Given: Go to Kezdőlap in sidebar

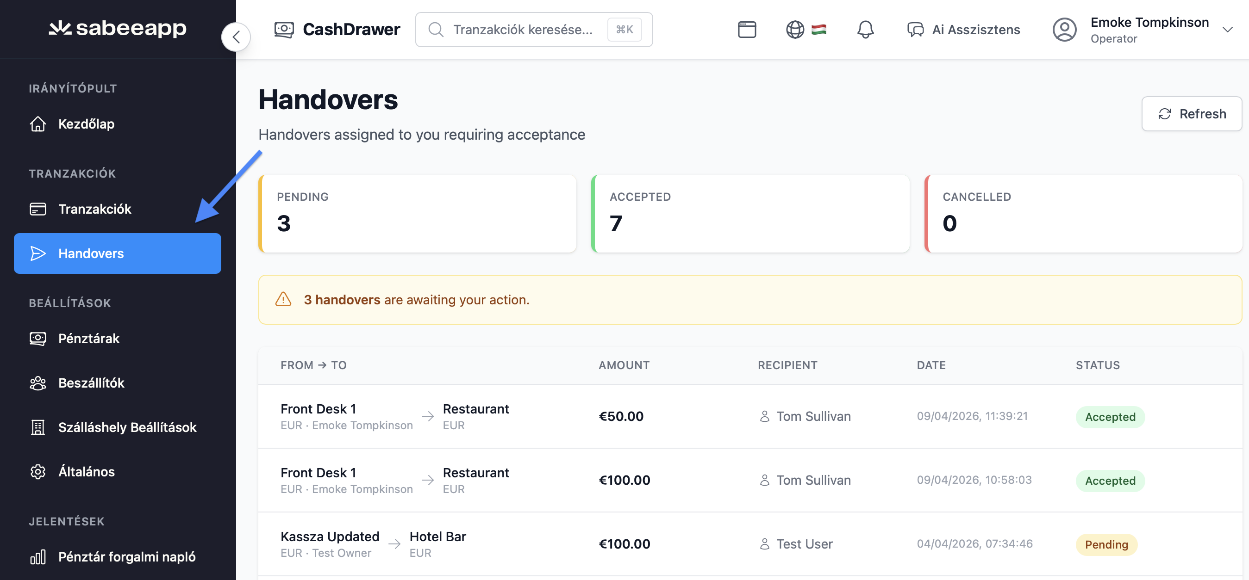Looking at the screenshot, I should [86, 124].
